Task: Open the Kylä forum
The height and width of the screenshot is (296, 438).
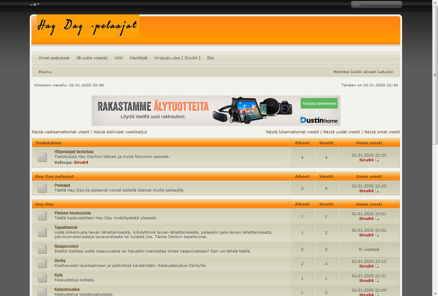Action: coord(58,275)
